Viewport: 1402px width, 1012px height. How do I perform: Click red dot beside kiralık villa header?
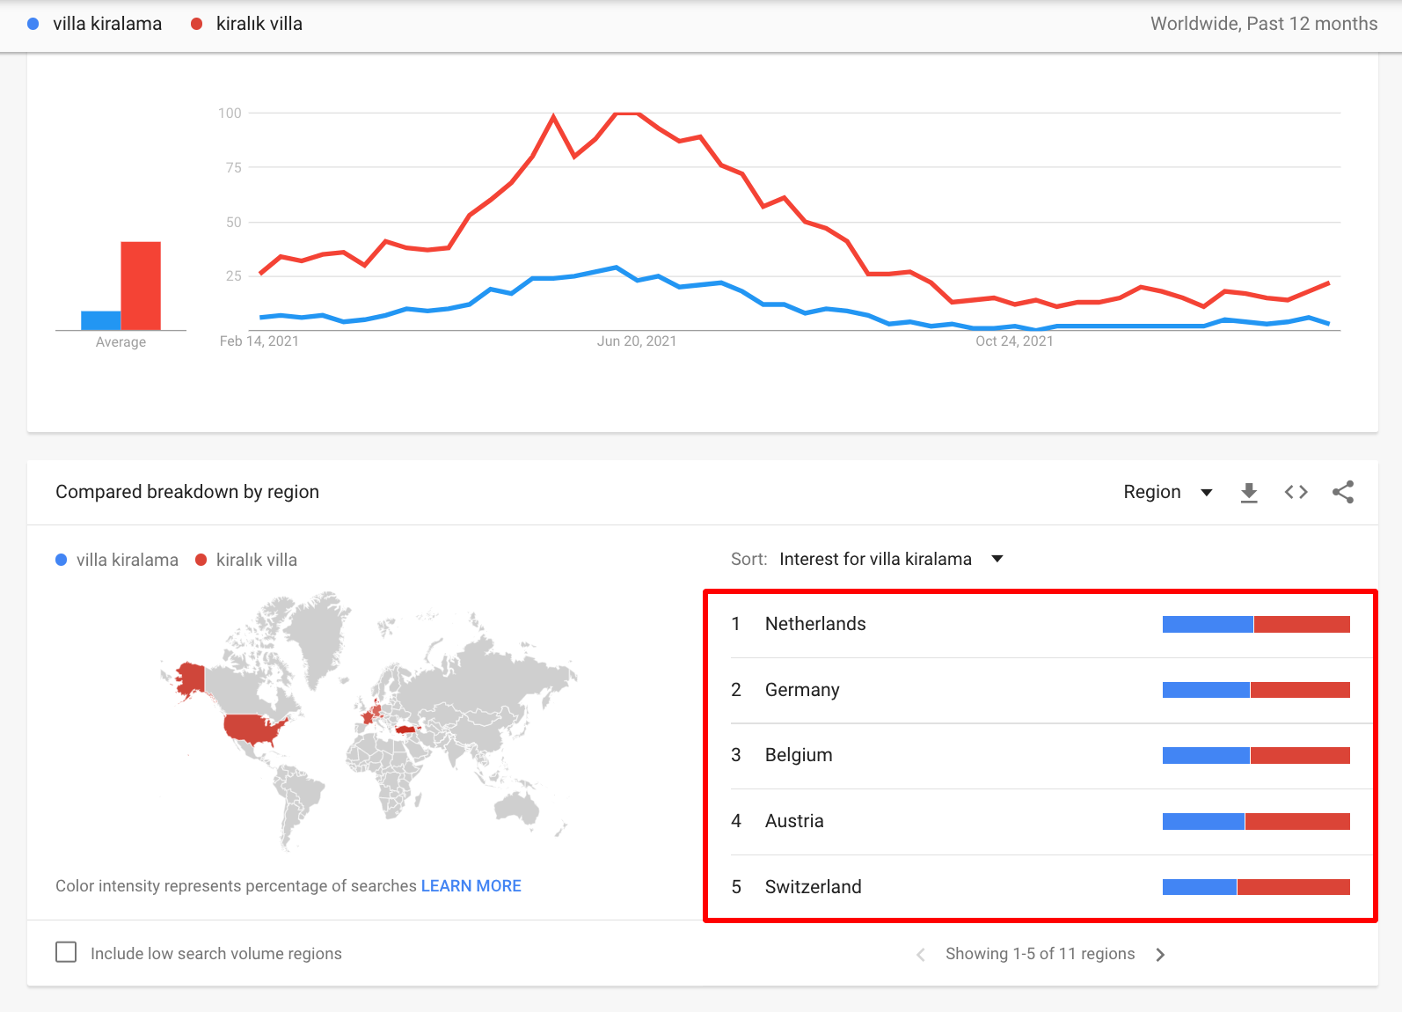pyautogui.click(x=197, y=25)
